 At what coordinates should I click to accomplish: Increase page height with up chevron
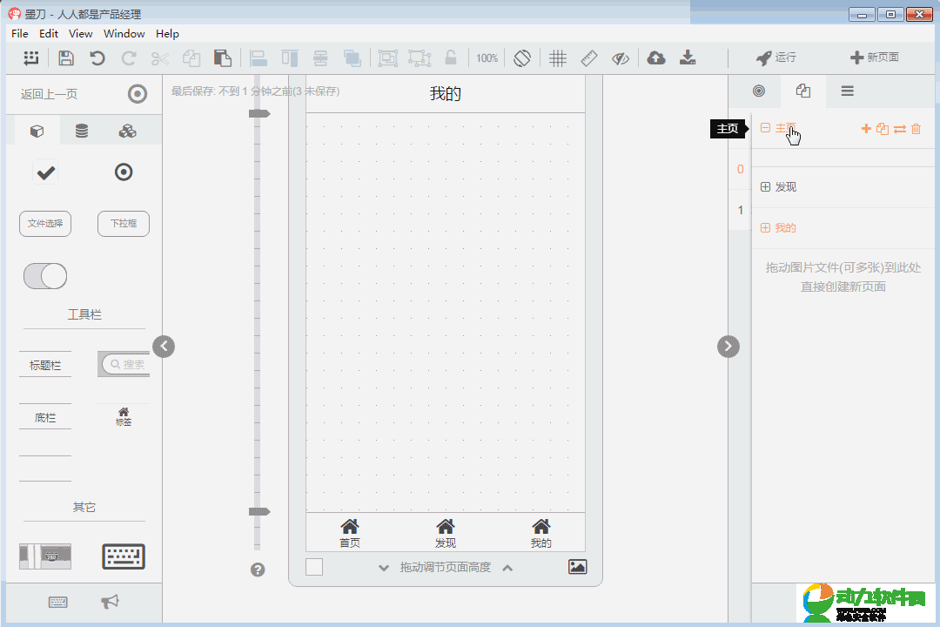pos(507,568)
